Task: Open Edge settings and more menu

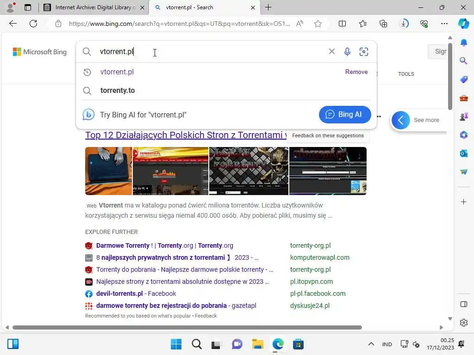Action: 444,24
